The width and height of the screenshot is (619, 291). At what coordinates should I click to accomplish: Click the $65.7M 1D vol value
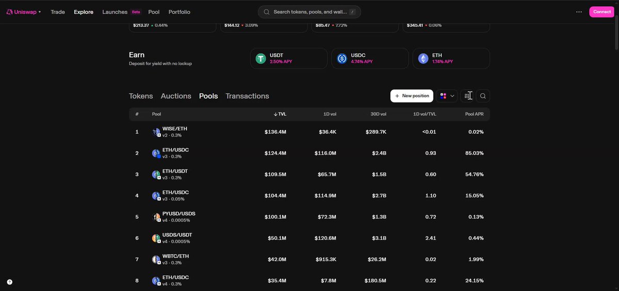327,175
